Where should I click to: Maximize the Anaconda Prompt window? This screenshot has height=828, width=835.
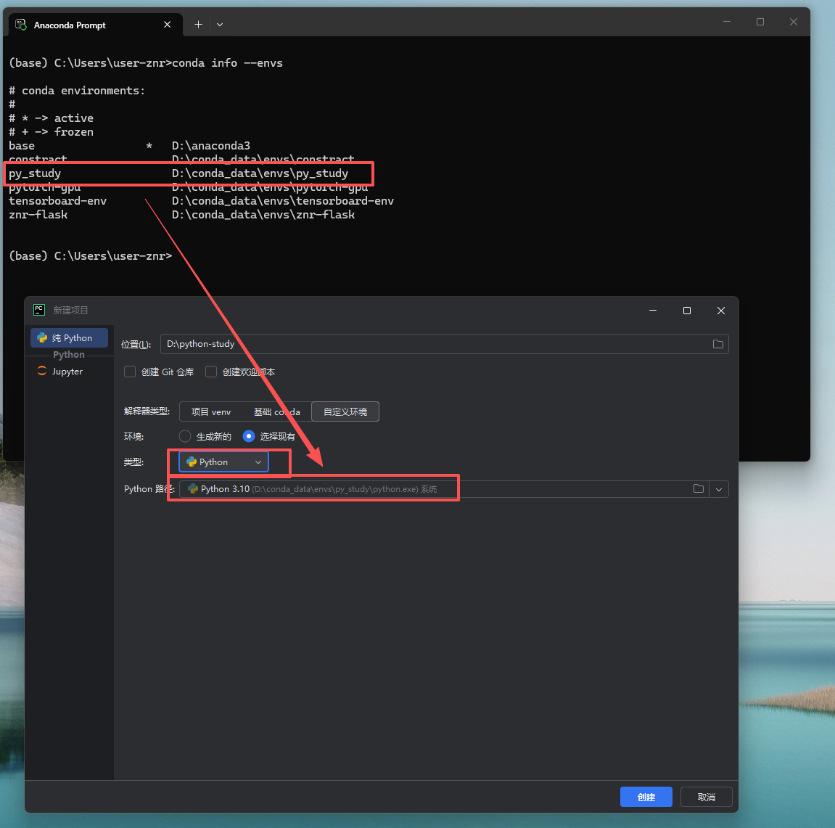coord(760,22)
